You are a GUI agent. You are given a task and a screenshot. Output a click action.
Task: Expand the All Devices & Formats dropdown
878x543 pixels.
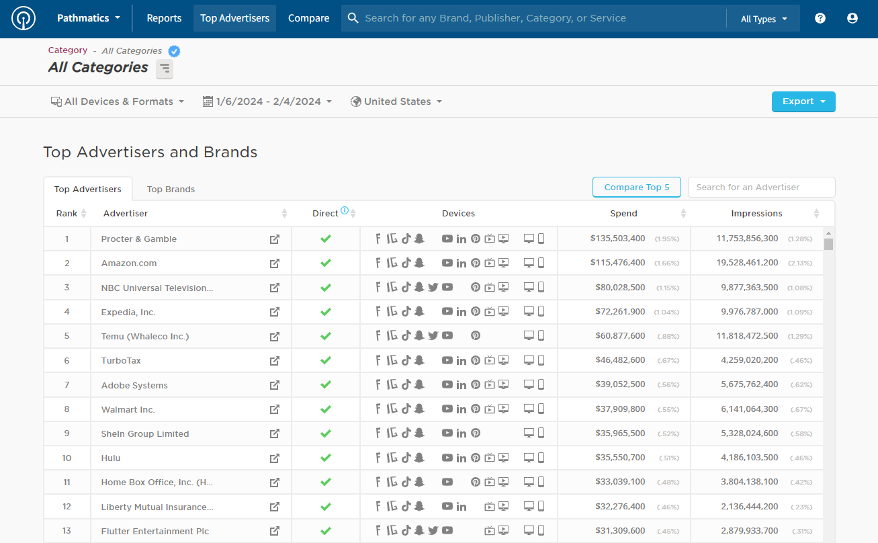pyautogui.click(x=118, y=101)
